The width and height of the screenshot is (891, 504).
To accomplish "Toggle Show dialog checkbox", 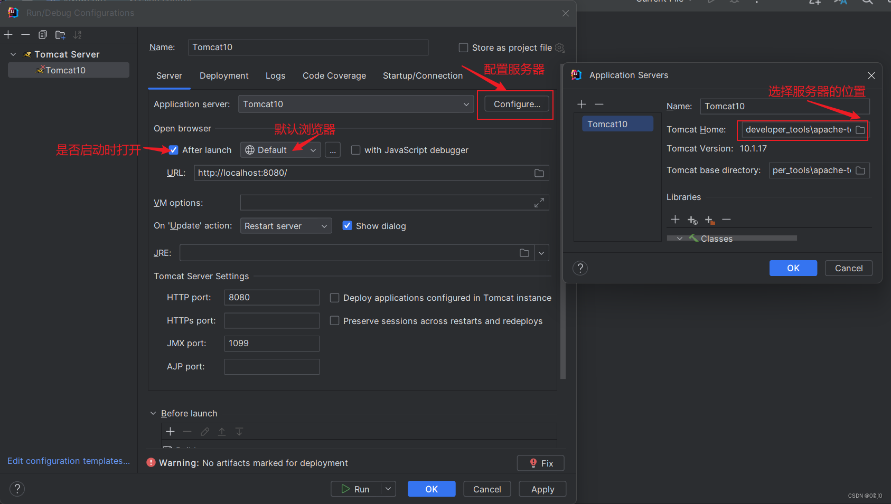I will click(x=347, y=226).
